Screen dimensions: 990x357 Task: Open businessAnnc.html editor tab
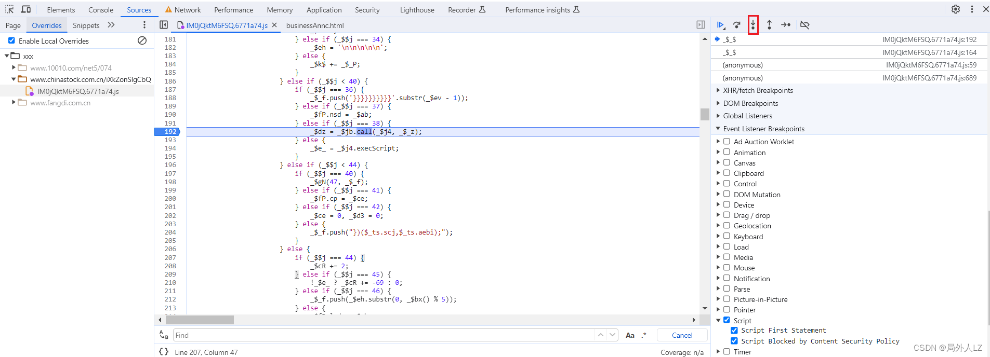(x=315, y=25)
